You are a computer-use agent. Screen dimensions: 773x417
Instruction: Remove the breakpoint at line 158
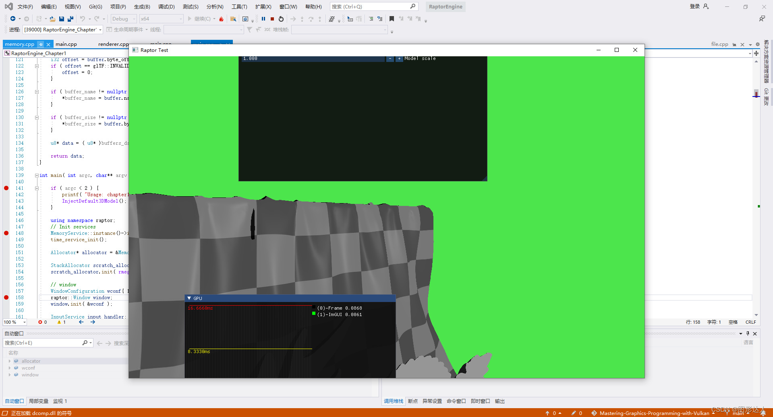coord(6,298)
